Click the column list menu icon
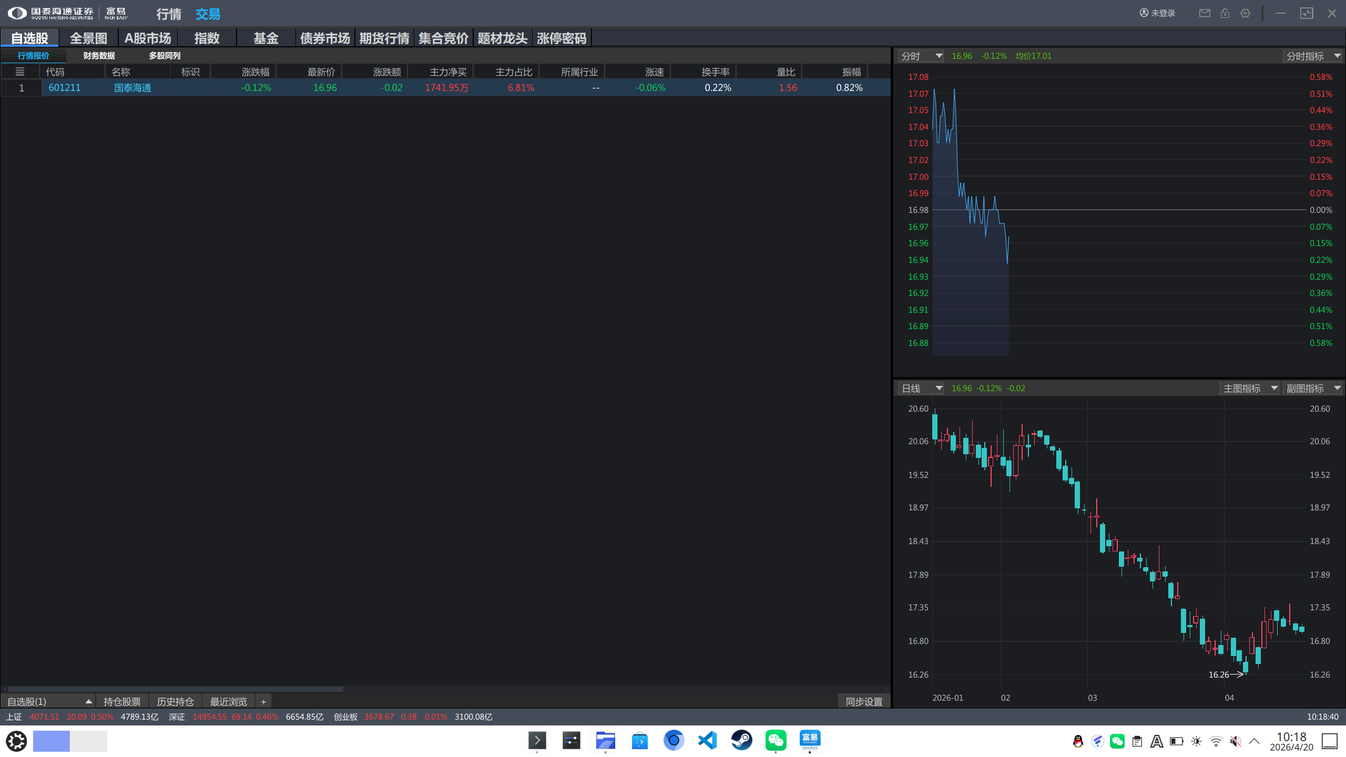This screenshot has height=757, width=1346. click(20, 72)
